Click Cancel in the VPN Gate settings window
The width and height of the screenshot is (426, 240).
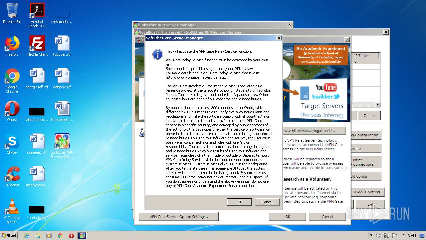[327, 217]
